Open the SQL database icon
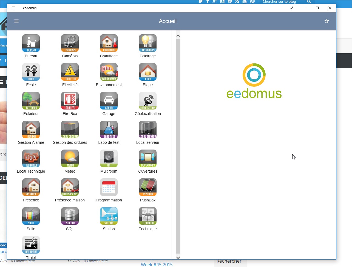The image size is (352, 267). (70, 216)
